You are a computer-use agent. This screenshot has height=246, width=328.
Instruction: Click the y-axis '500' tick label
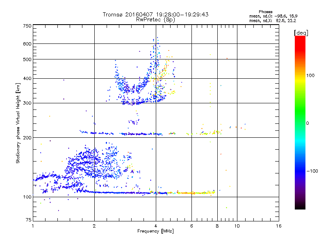27,59
